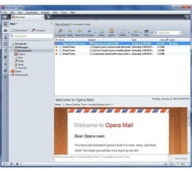
Task: Toggle the unread dot on the Customize Gmail message
Action: click(56, 54)
